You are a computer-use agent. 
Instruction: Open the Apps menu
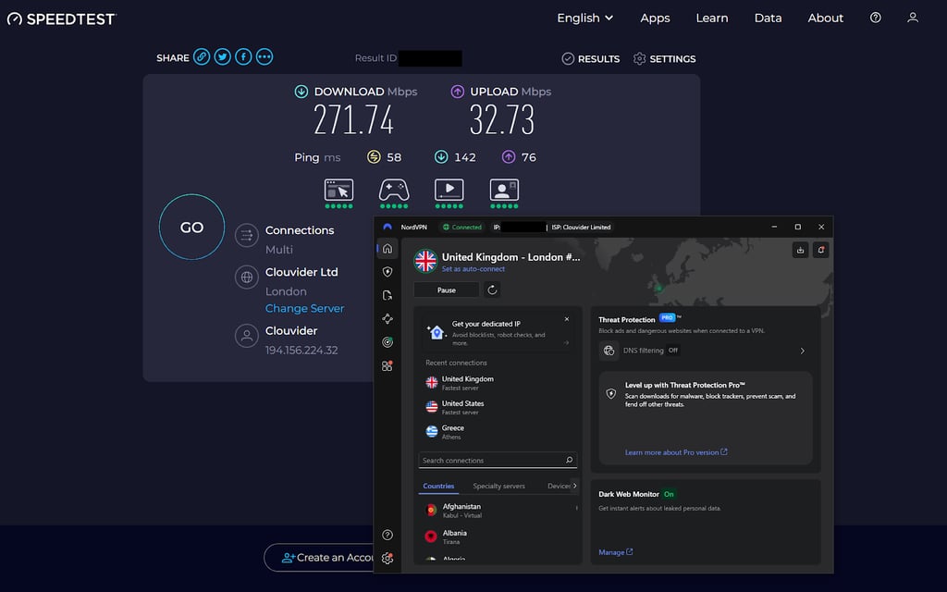point(655,18)
